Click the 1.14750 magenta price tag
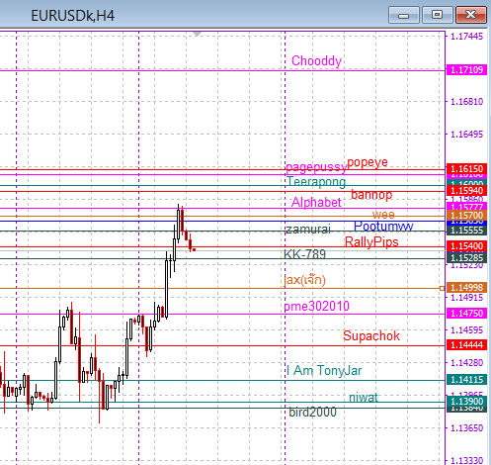 point(466,313)
